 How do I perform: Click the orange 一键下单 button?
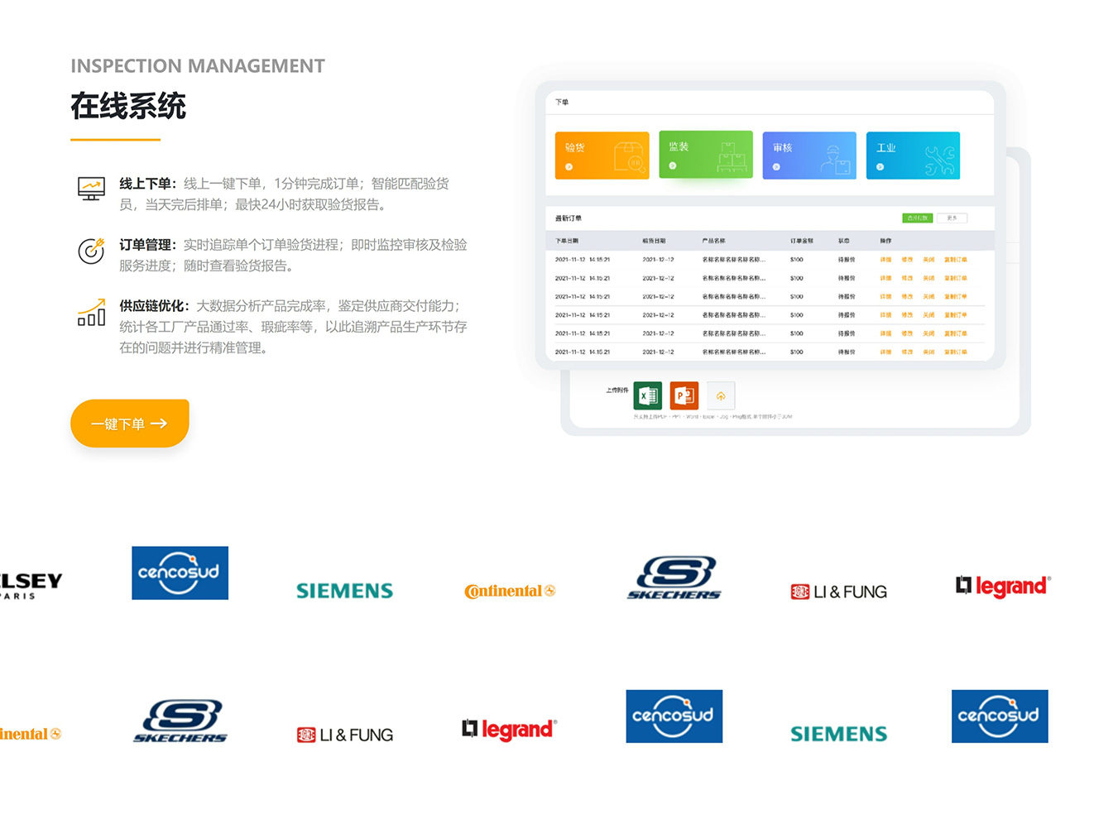pos(130,424)
